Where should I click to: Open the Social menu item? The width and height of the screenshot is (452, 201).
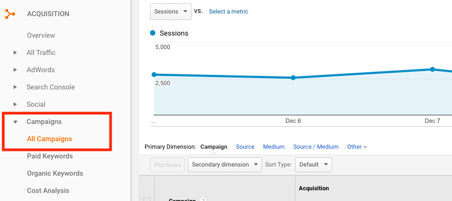tap(36, 105)
